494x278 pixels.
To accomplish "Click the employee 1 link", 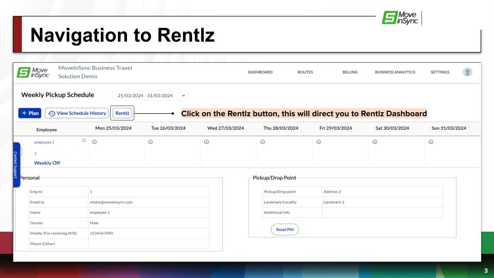I will pyautogui.click(x=44, y=142).
